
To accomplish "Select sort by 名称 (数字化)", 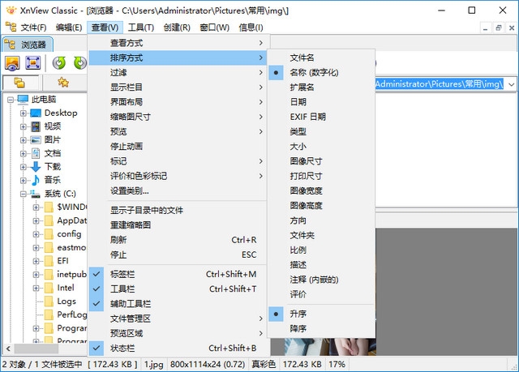I will [x=321, y=72].
